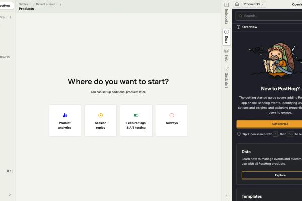Click the Explore button under Data
The height and width of the screenshot is (201, 302).
click(272, 175)
